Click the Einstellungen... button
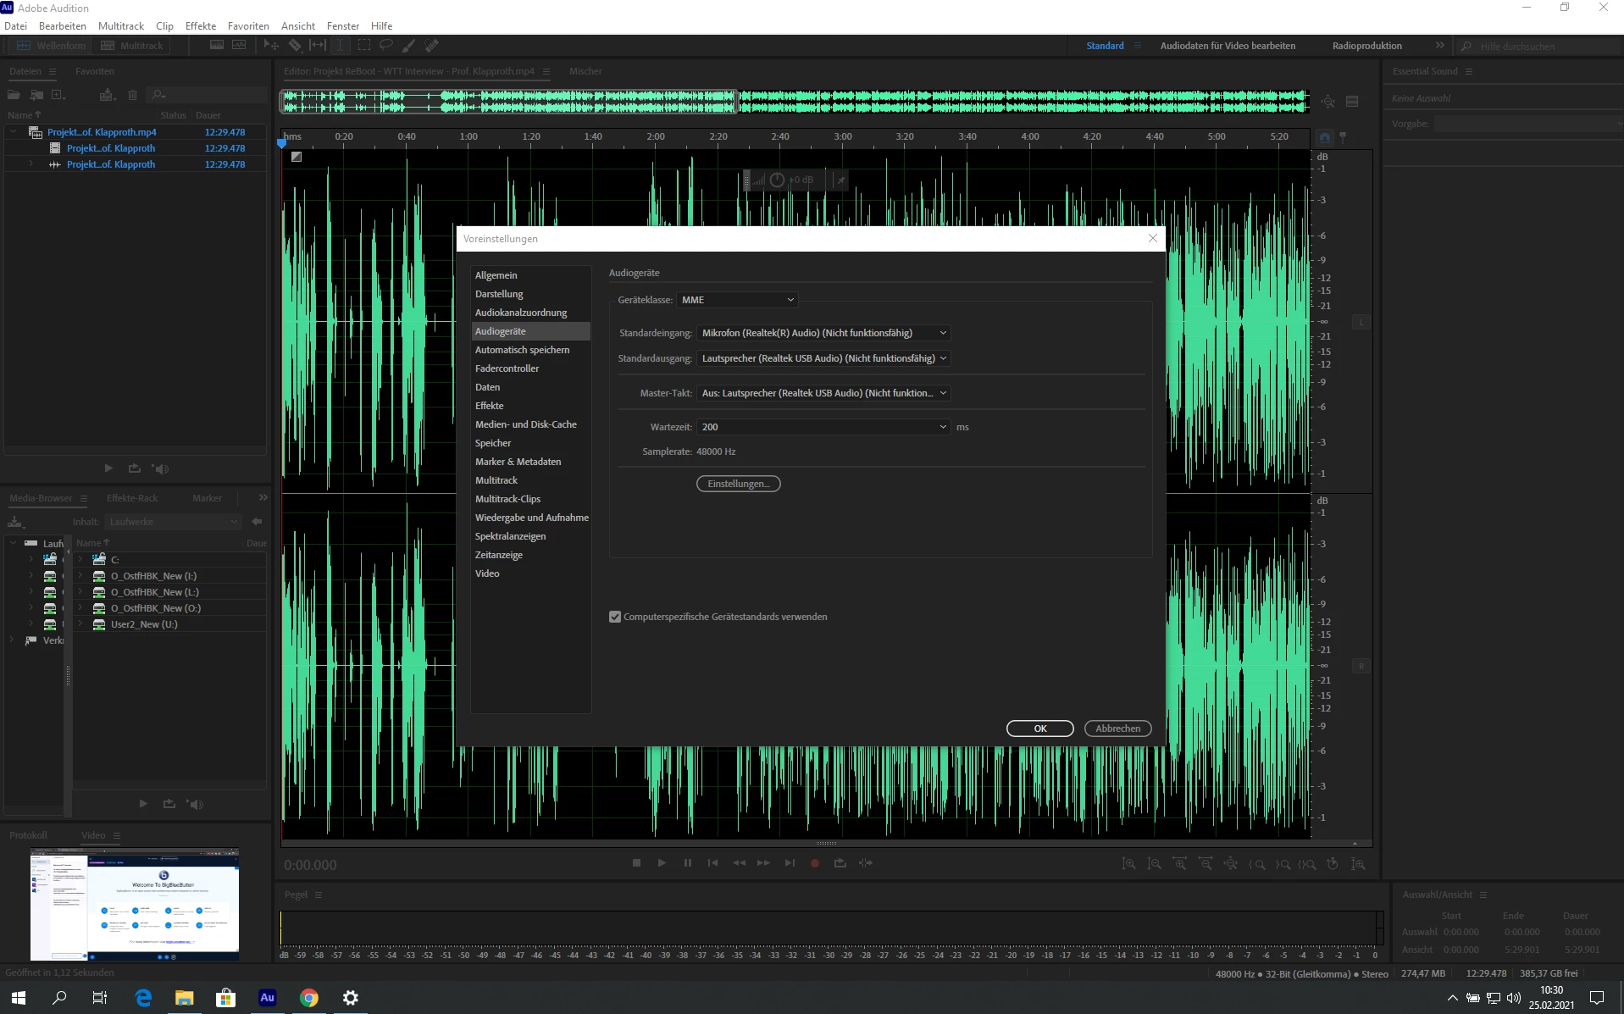Image resolution: width=1624 pixels, height=1014 pixels. point(739,484)
